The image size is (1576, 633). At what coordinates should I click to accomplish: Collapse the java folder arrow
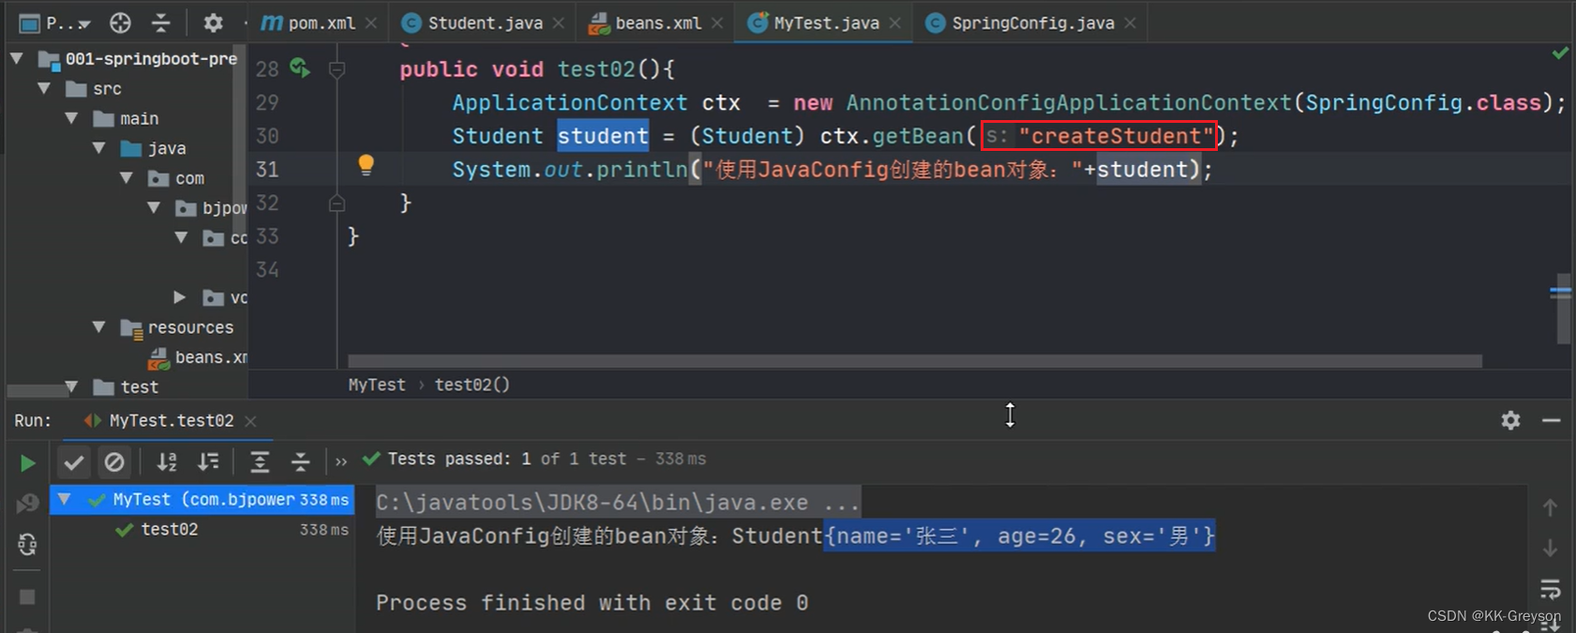(x=98, y=148)
